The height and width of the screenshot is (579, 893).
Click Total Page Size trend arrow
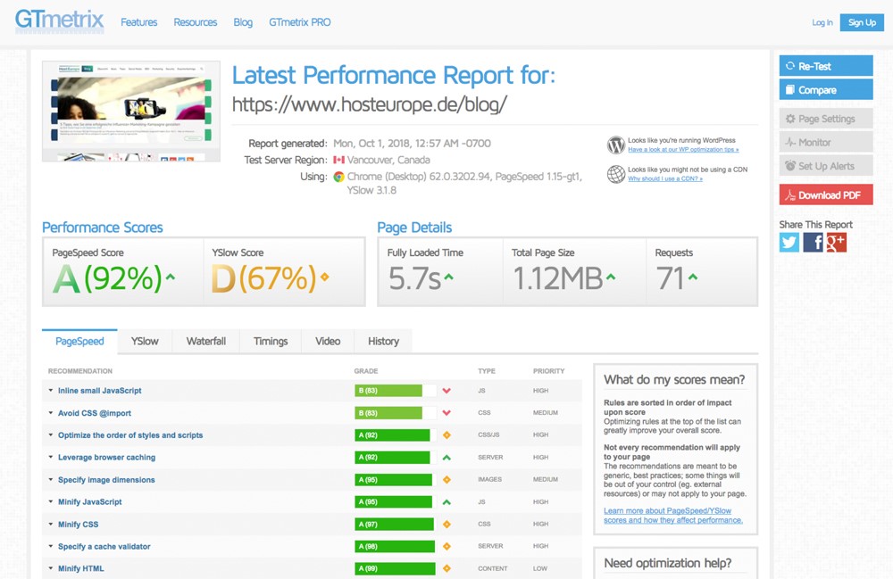pos(611,277)
